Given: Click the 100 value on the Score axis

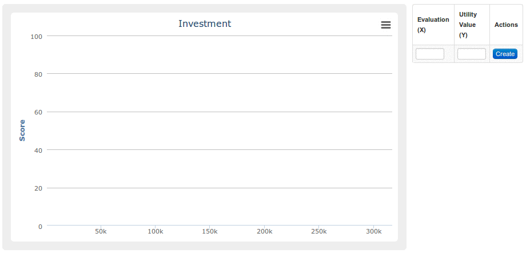Looking at the screenshot, I should pos(37,36).
